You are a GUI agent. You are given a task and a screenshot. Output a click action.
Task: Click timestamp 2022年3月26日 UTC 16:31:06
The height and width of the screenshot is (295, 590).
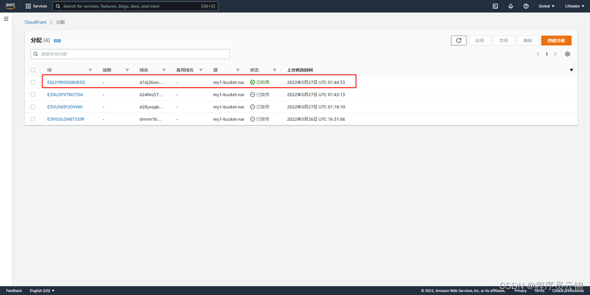click(x=316, y=119)
